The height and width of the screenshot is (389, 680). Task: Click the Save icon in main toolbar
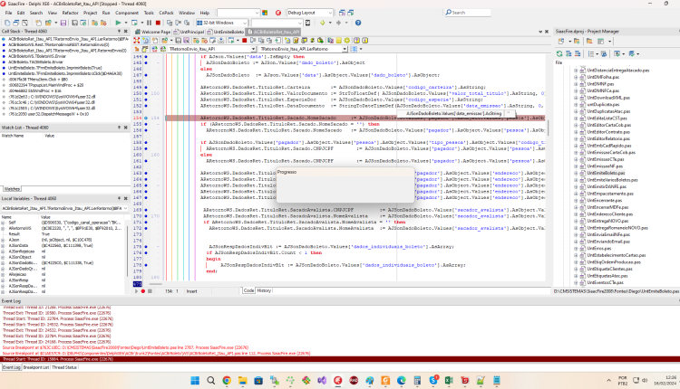63,23
